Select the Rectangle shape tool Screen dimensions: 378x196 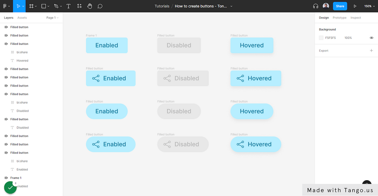(x=43, y=6)
